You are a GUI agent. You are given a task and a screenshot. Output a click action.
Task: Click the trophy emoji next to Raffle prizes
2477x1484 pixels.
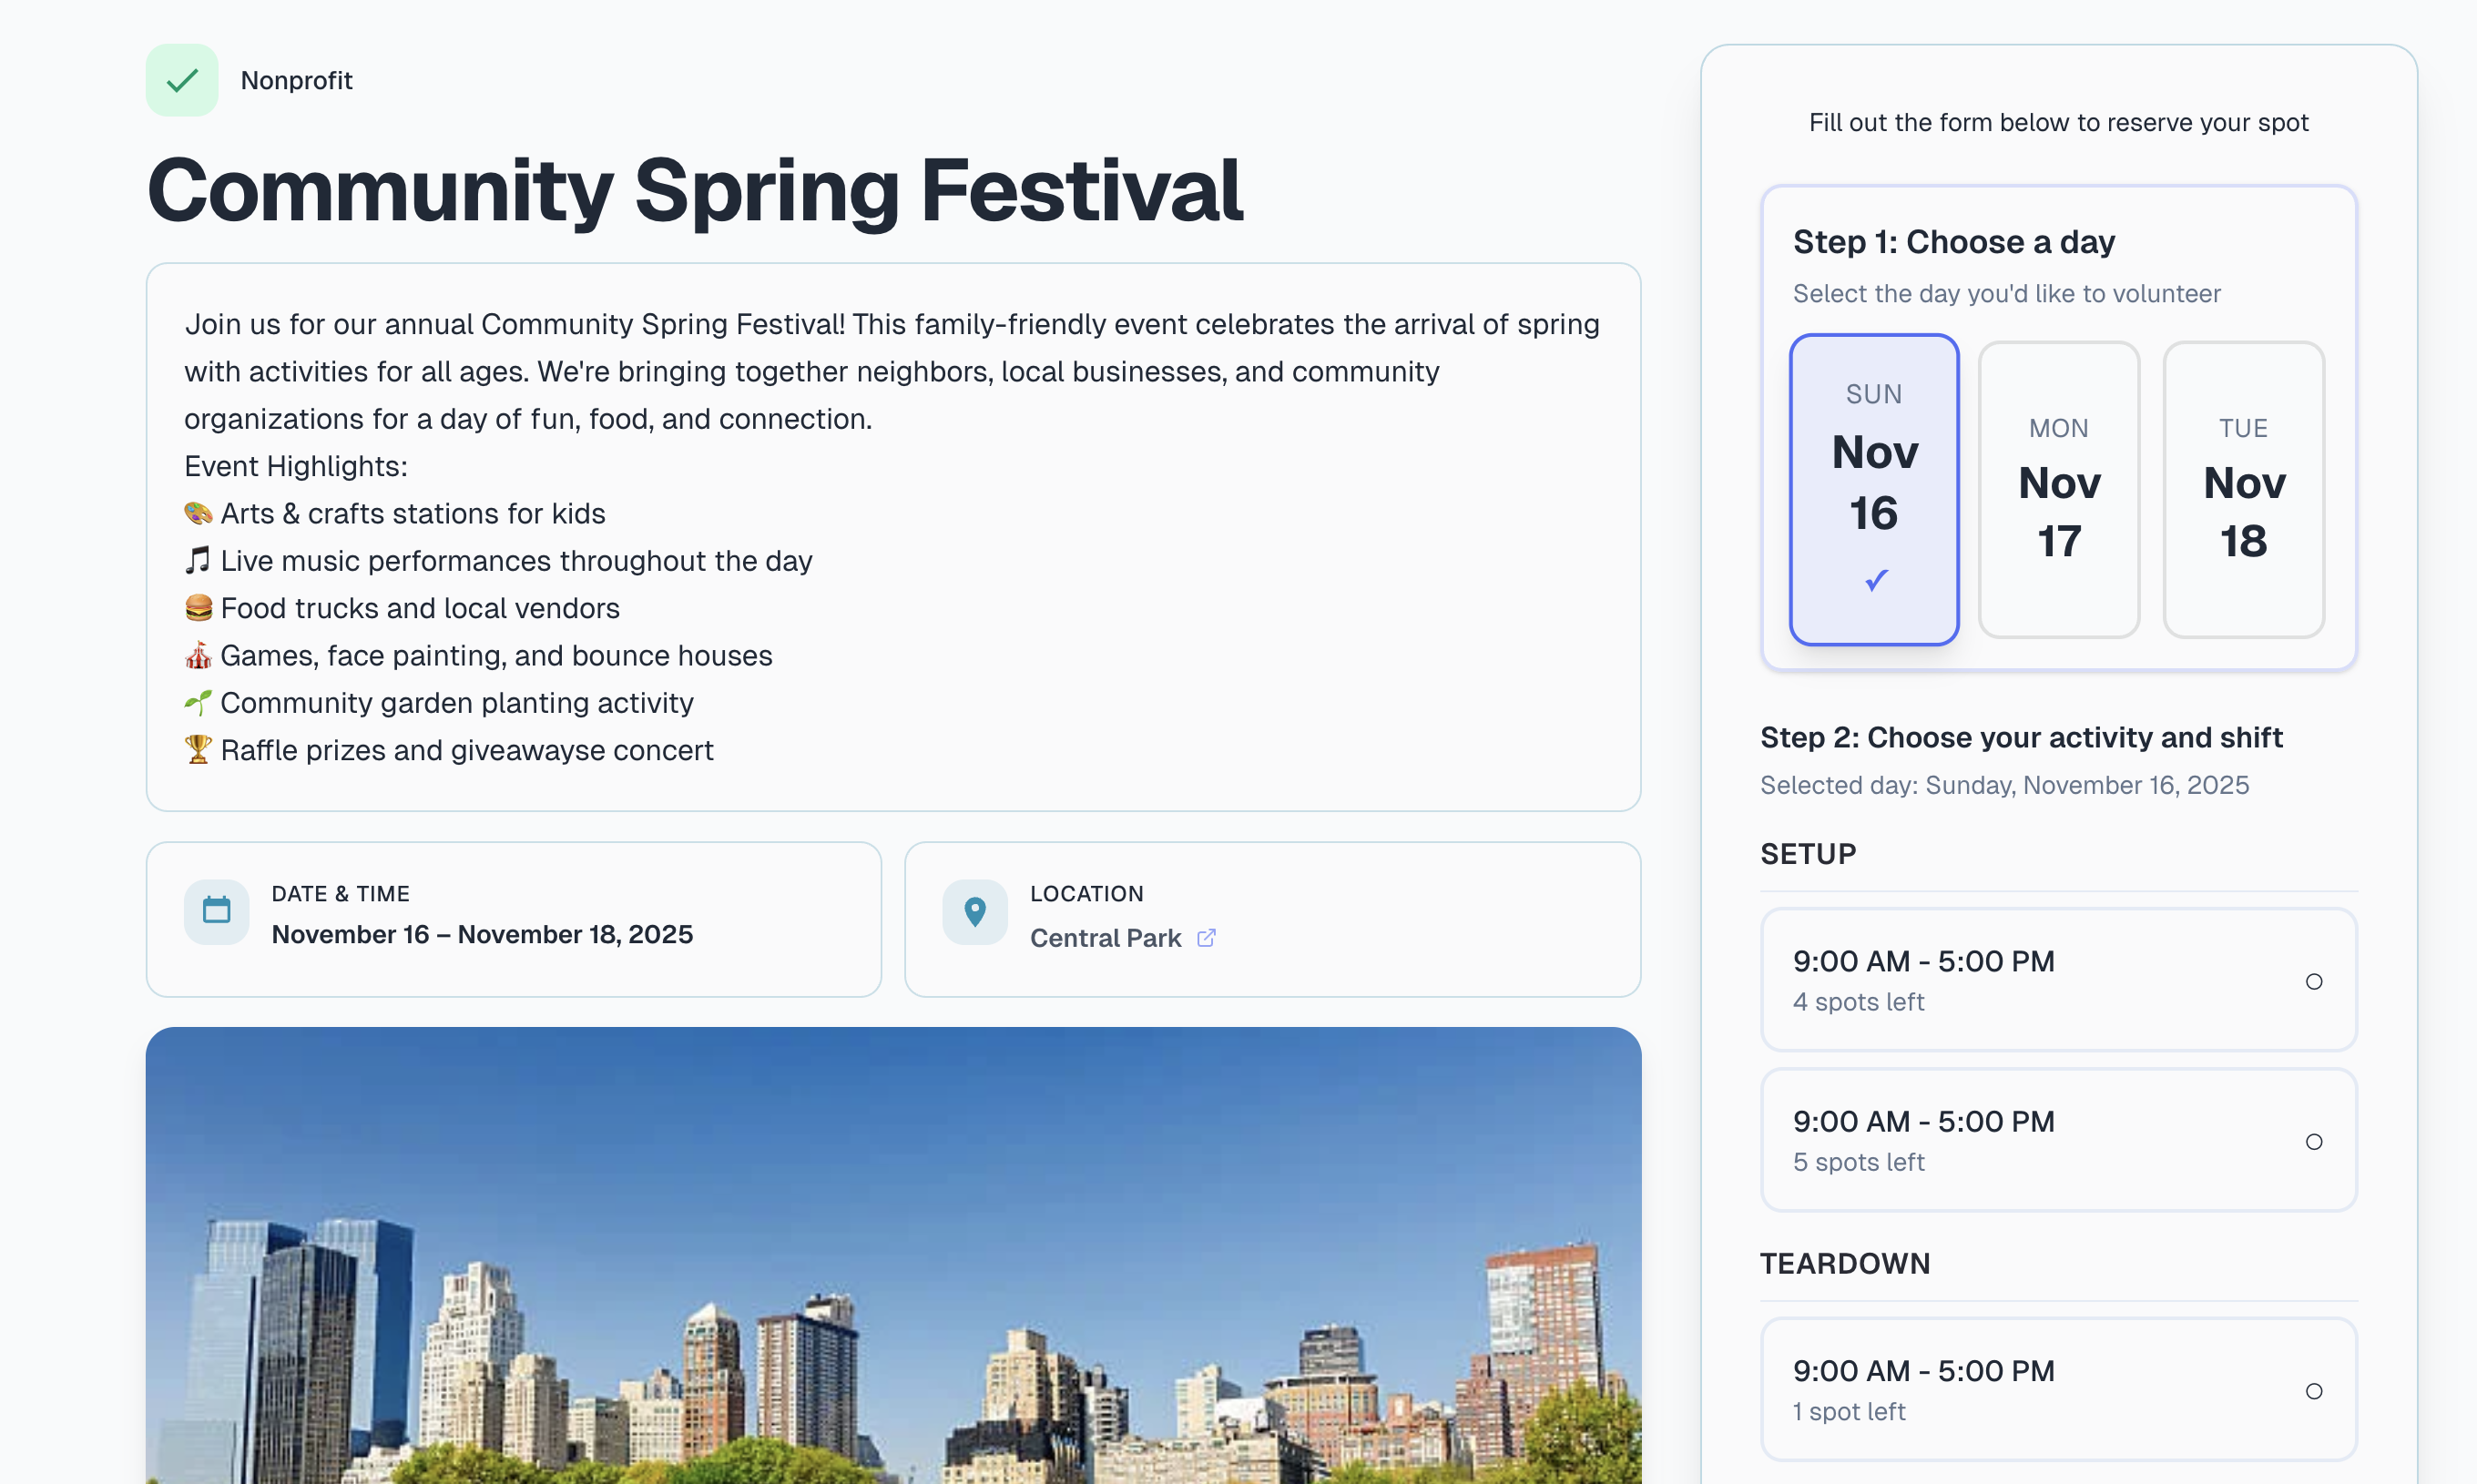(x=198, y=749)
